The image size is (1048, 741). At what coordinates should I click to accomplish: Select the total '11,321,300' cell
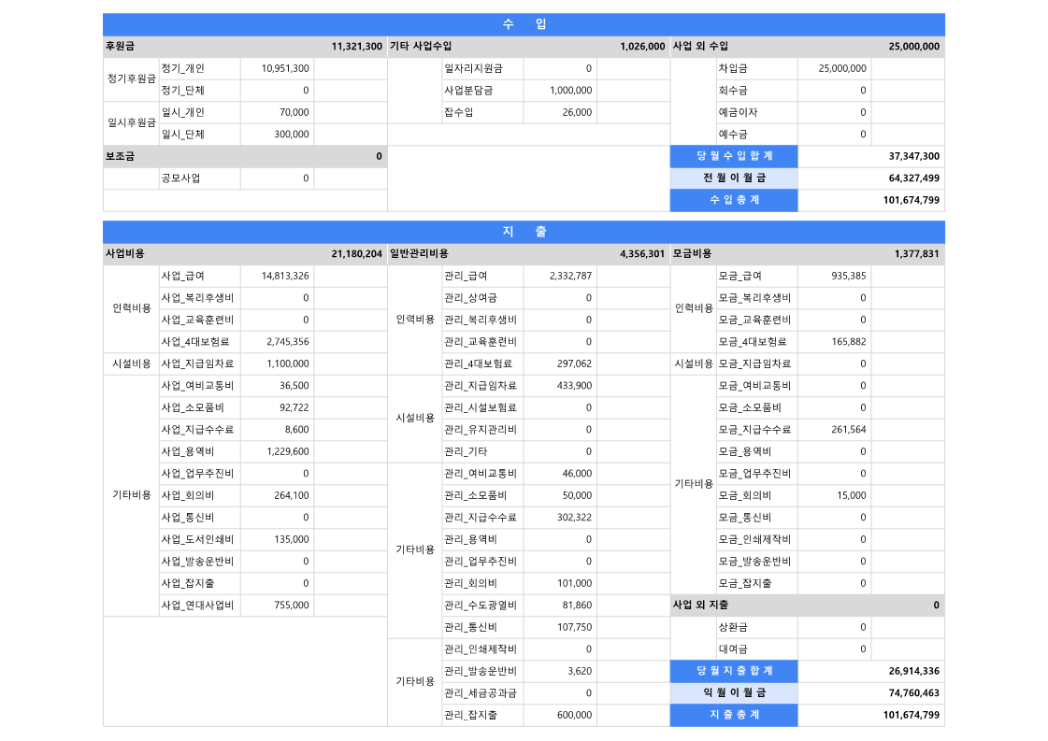pyautogui.click(x=357, y=46)
